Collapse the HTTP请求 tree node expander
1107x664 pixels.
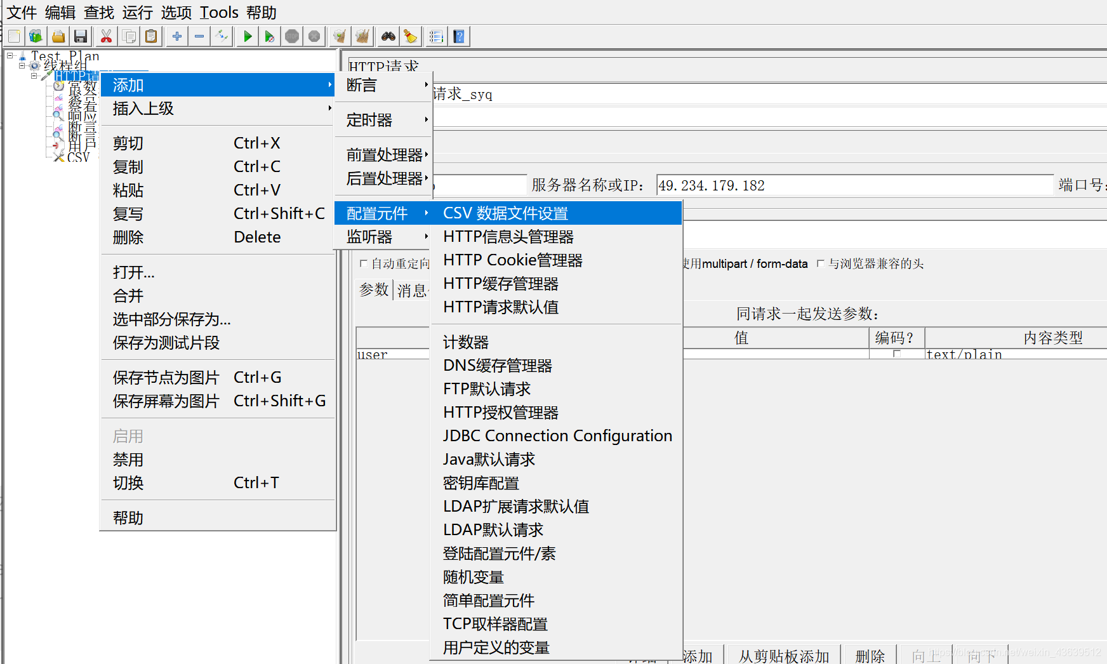(x=34, y=76)
